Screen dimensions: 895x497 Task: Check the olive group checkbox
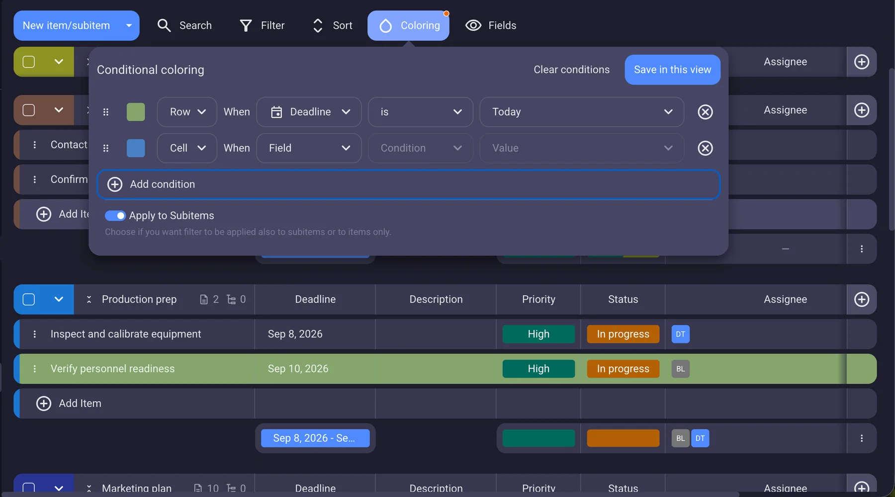(29, 62)
